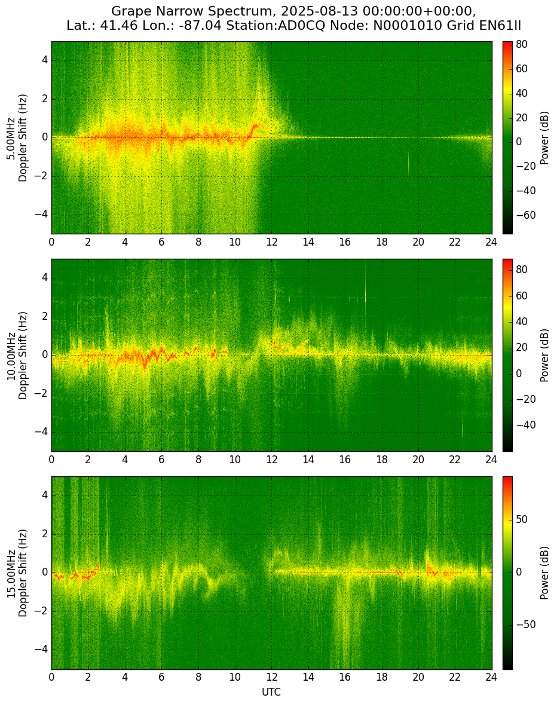Click the 15.00MHz Doppler Shift axis label
The width and height of the screenshot is (557, 704).
click(x=17, y=573)
